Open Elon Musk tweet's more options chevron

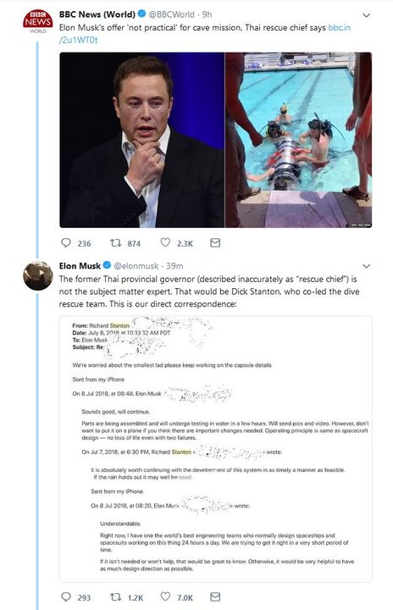[366, 267]
